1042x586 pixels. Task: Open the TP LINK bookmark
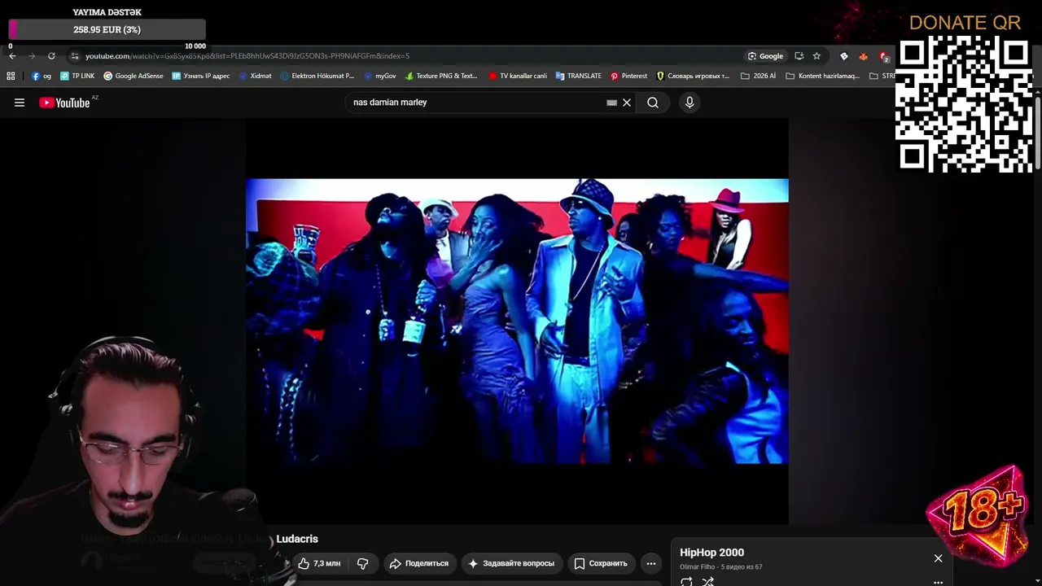[77, 76]
